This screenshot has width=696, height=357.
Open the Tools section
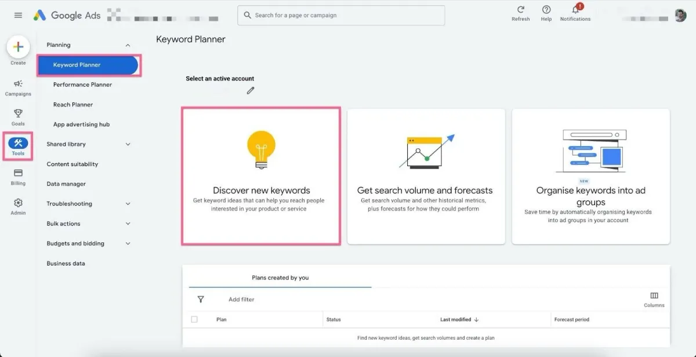tap(18, 146)
